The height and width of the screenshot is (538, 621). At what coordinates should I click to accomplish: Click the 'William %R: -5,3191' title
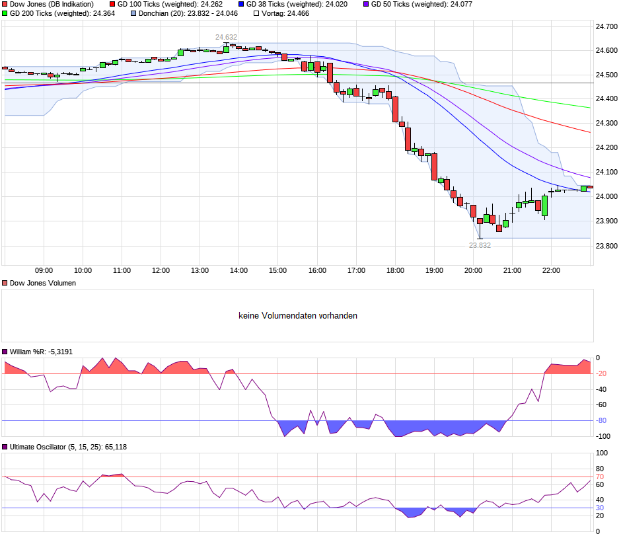(41, 352)
